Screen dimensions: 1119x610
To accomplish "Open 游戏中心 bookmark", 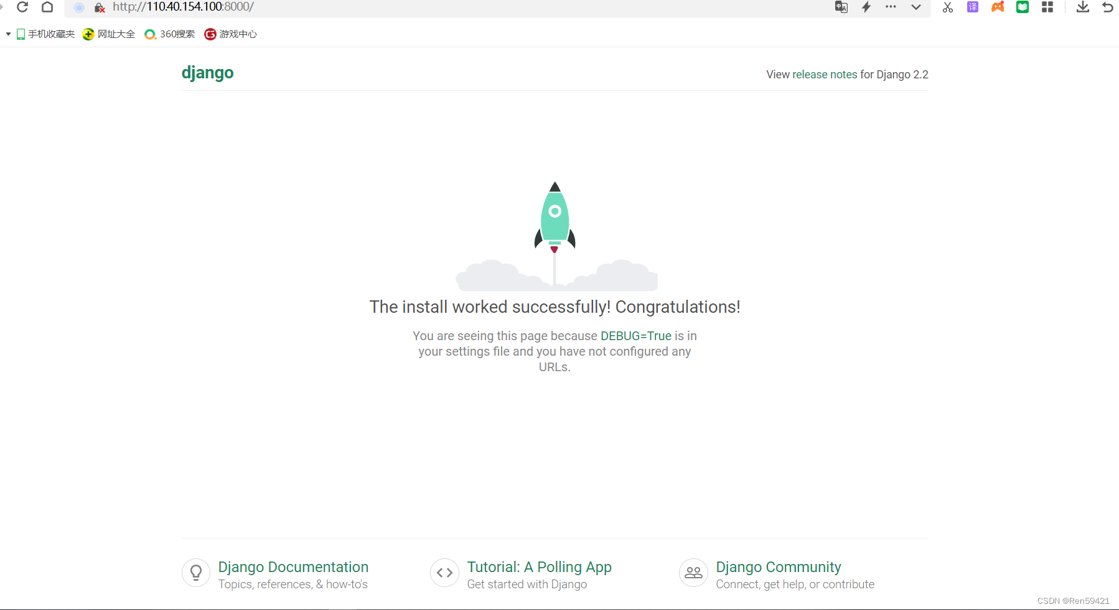I will (231, 34).
